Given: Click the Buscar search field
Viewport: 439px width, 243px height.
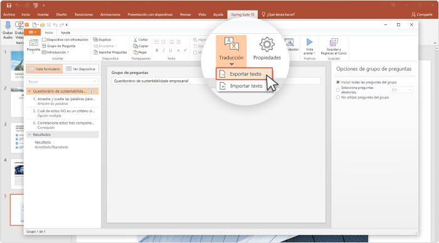Looking at the screenshot, I should [62, 81].
